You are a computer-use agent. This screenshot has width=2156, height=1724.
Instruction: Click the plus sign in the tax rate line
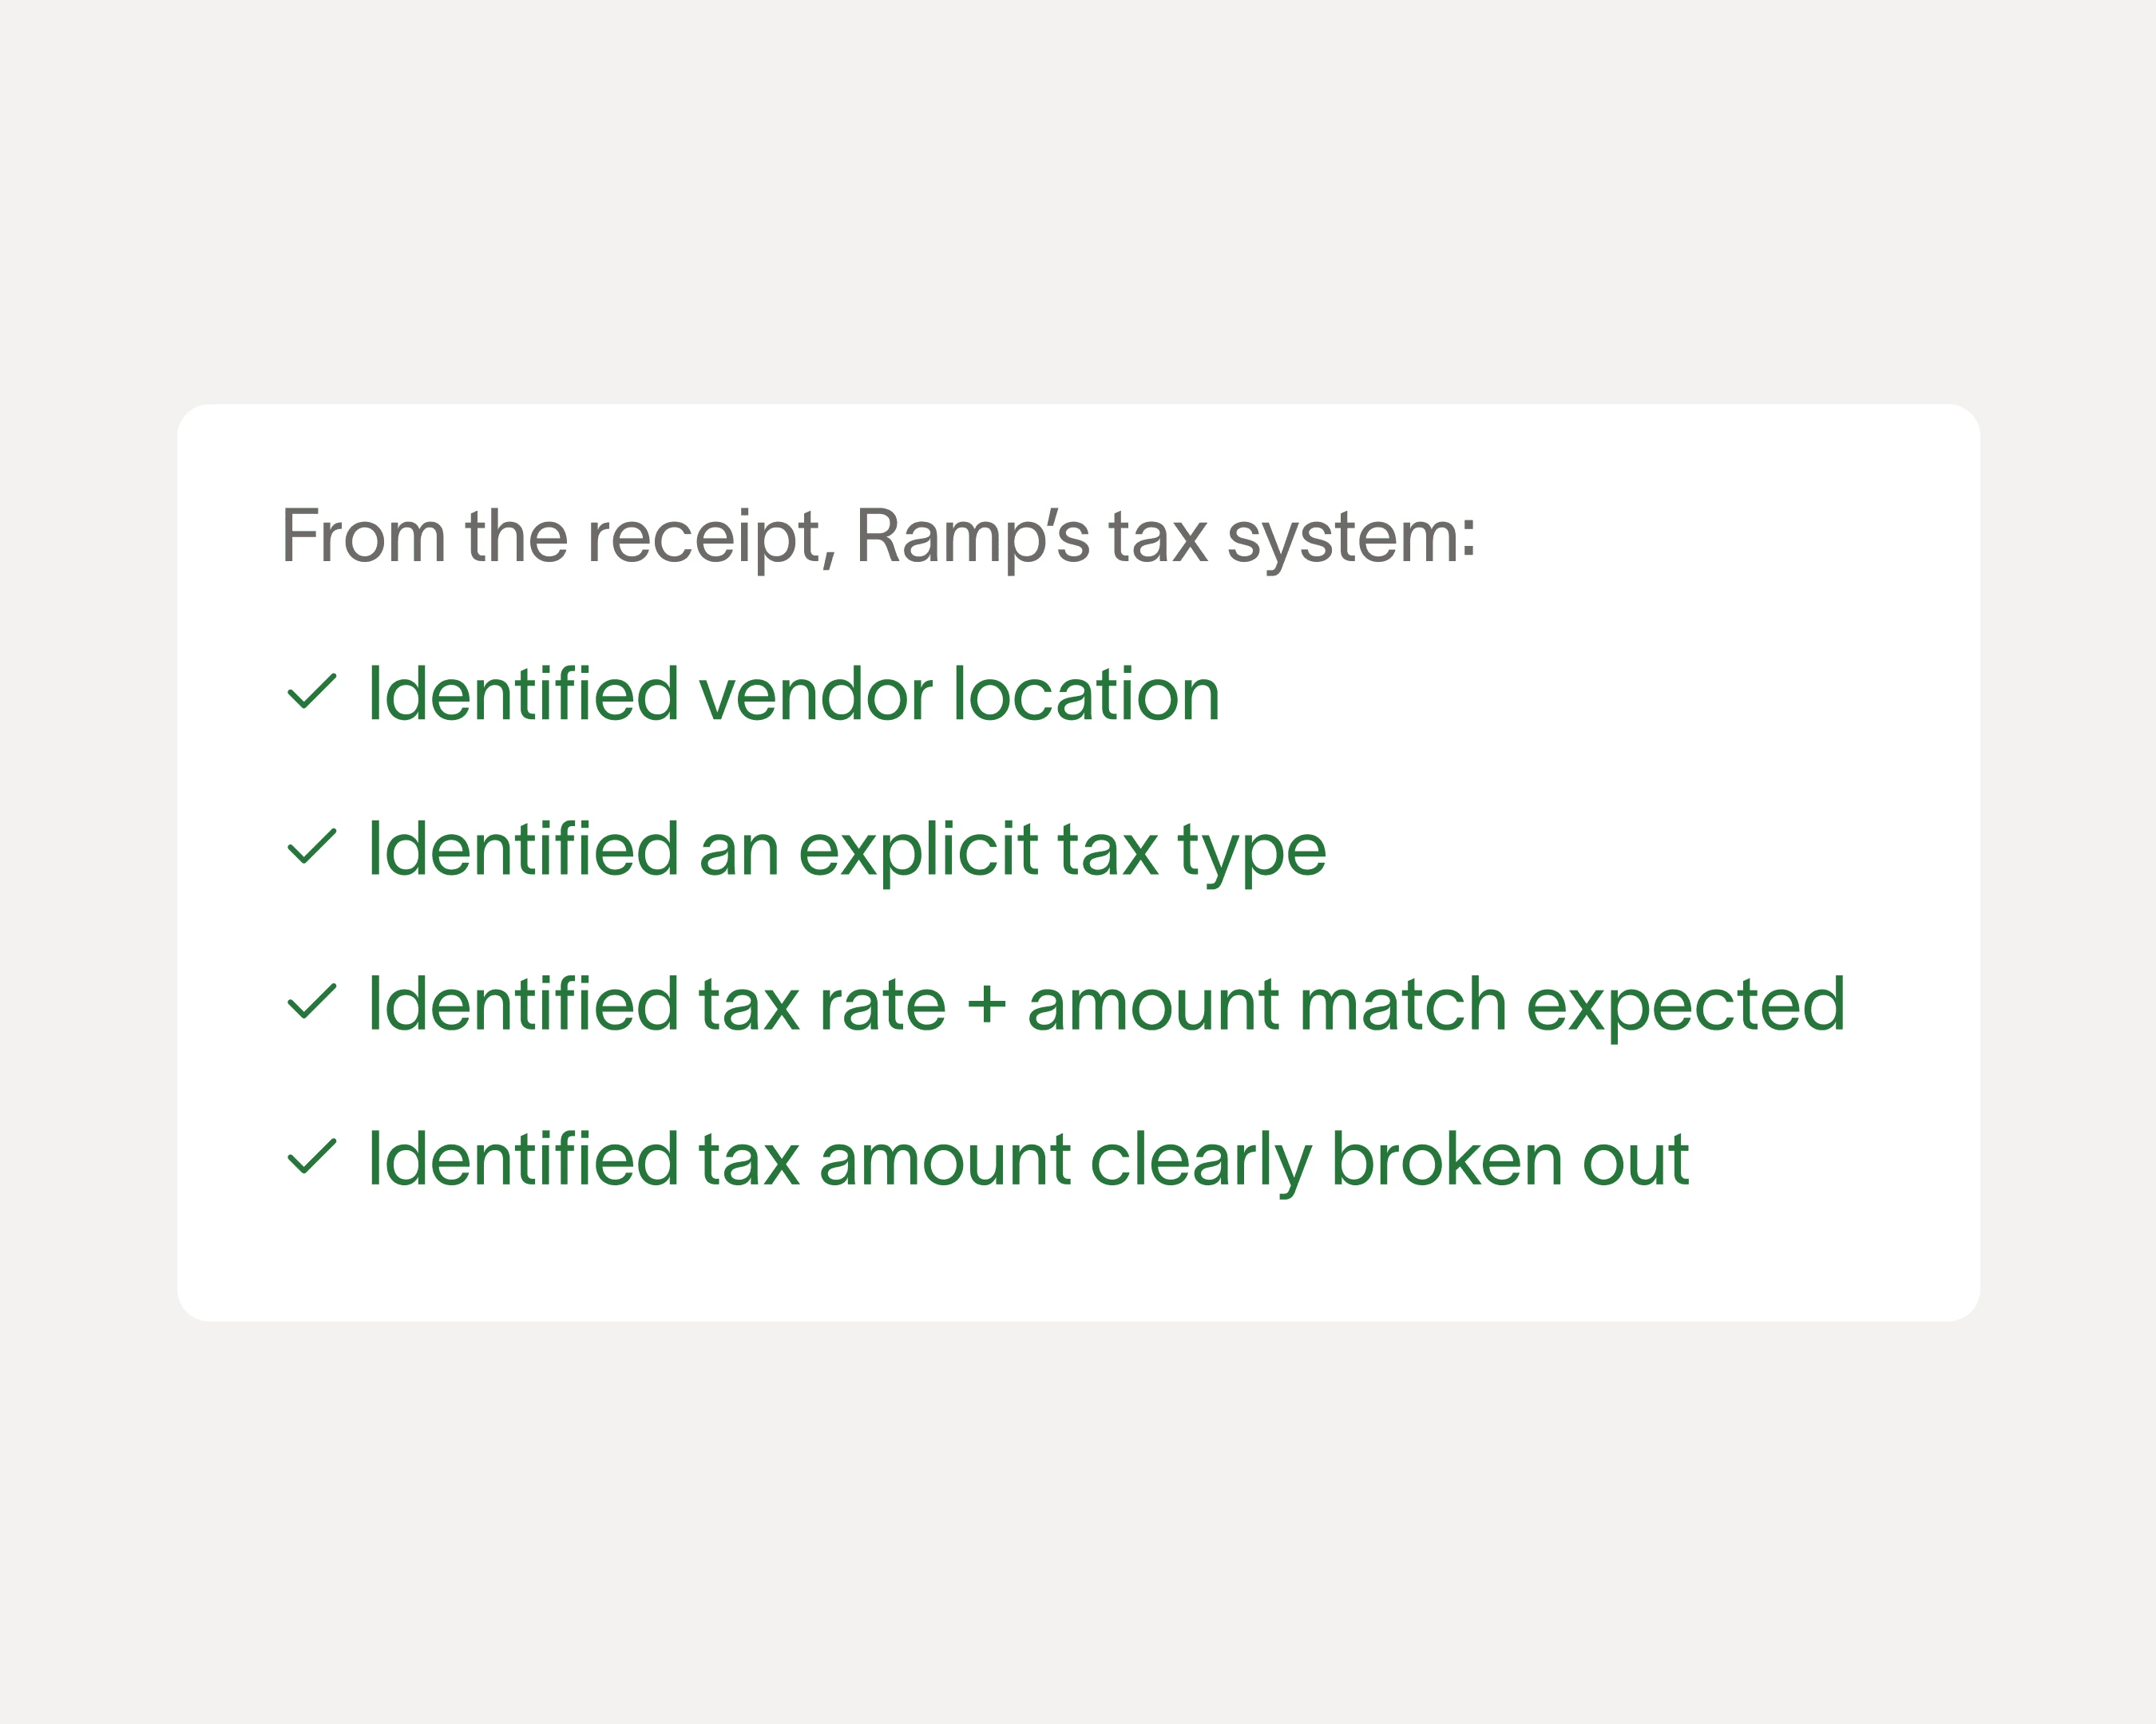pos(986,1004)
